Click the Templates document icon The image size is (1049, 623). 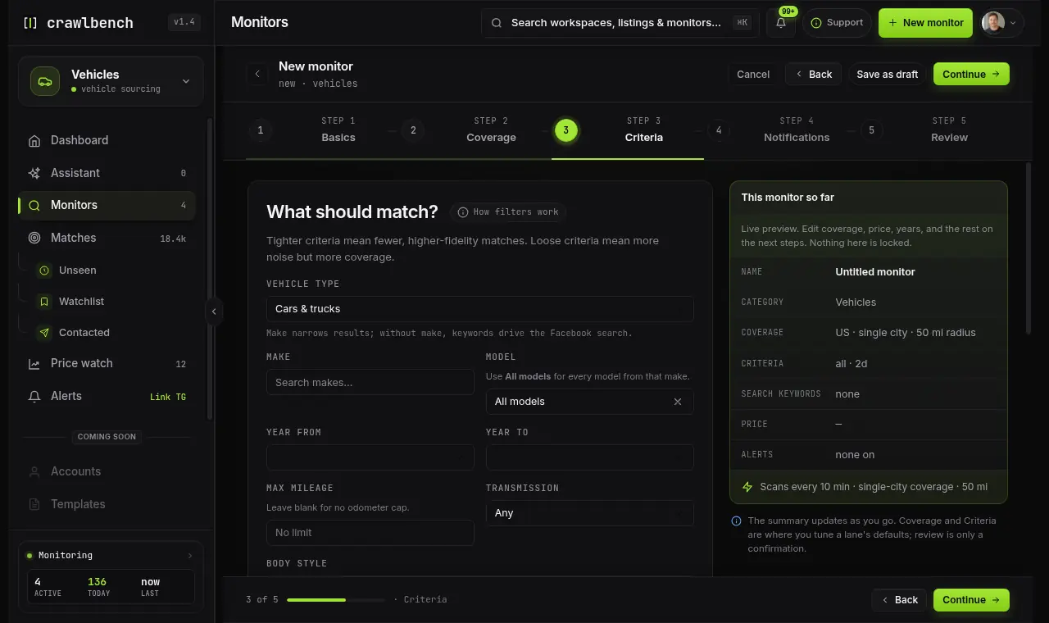[x=34, y=504]
